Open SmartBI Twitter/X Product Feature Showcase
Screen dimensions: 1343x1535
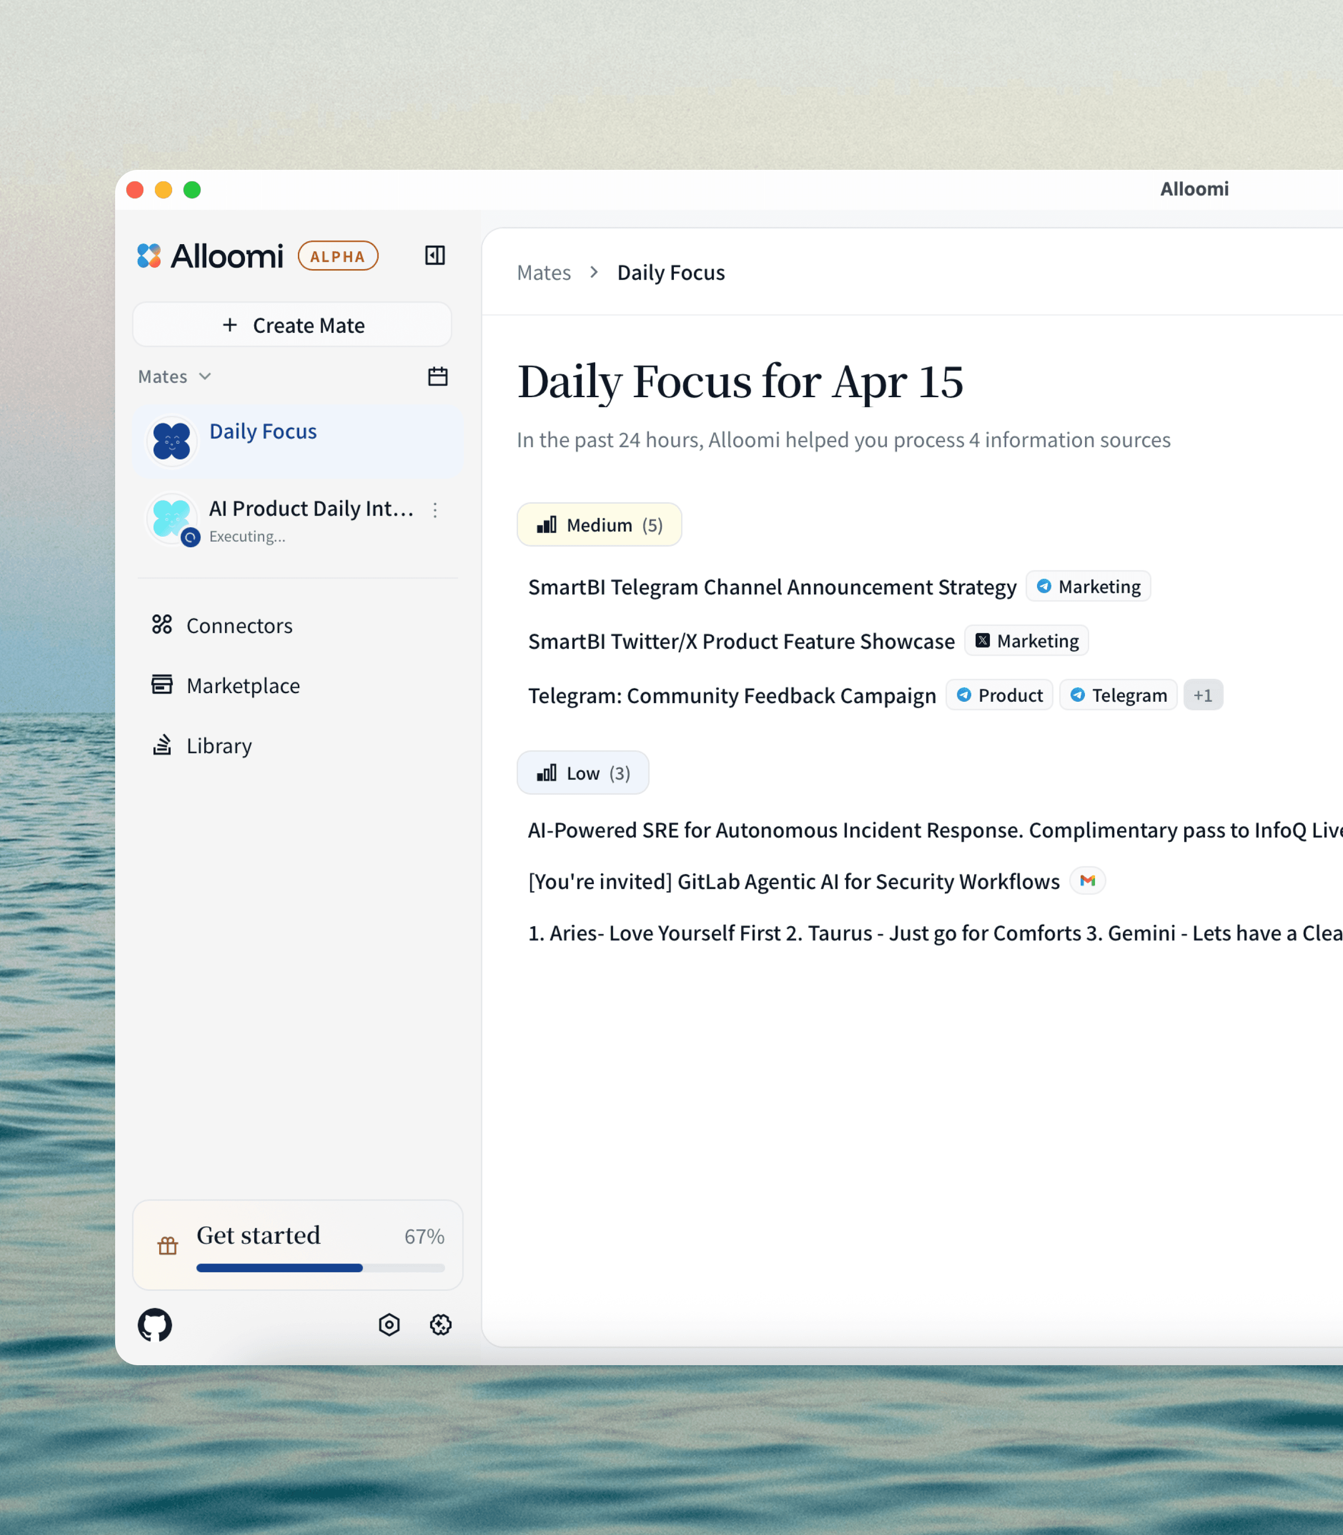point(741,641)
